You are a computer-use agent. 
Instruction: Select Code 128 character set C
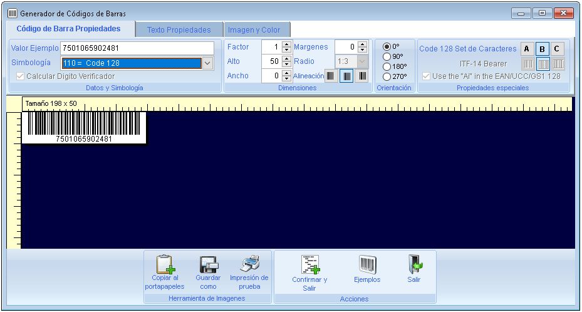tap(557, 49)
